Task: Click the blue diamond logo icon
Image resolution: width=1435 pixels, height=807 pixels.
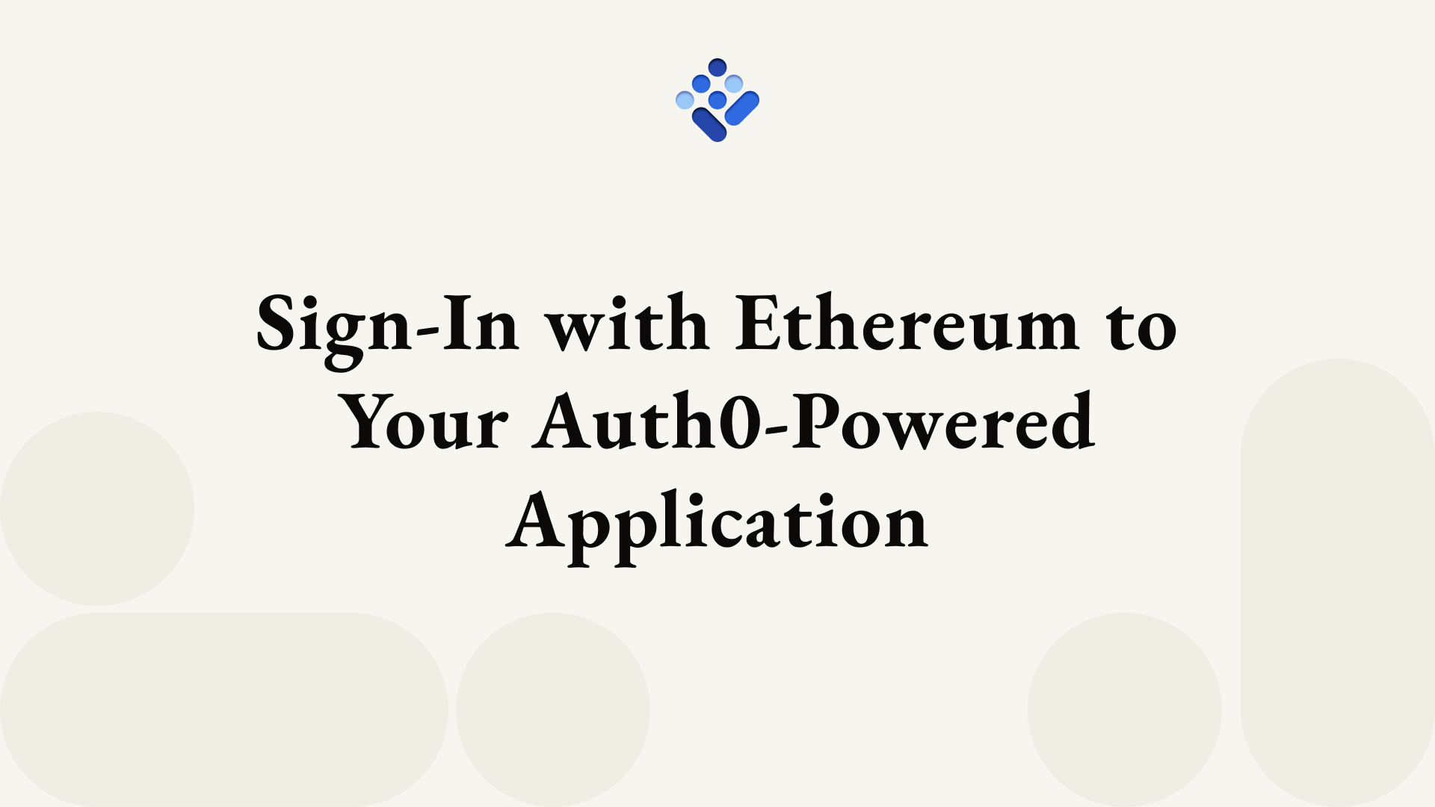Action: (x=717, y=99)
